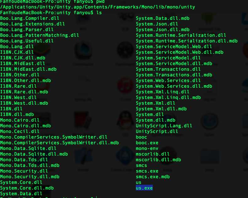The height and width of the screenshot is (198, 248).
Task: Click Boo.Lang.Extensions.dll in the listing
Action: coord(32,24)
